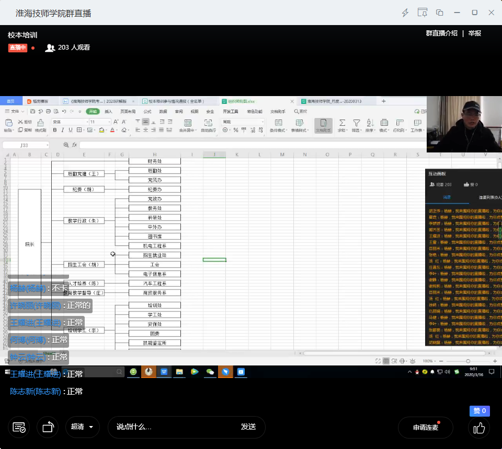Open the 超清 video quality dropdown
Screen dimensions: 502x449
pos(83,427)
